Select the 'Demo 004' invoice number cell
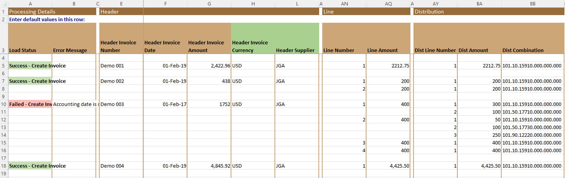Image resolution: width=565 pixels, height=178 pixels. 121,166
